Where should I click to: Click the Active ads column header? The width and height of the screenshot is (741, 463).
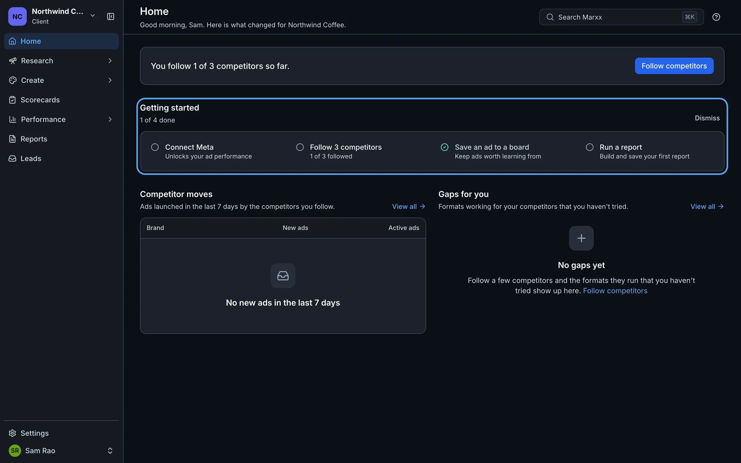[404, 228]
